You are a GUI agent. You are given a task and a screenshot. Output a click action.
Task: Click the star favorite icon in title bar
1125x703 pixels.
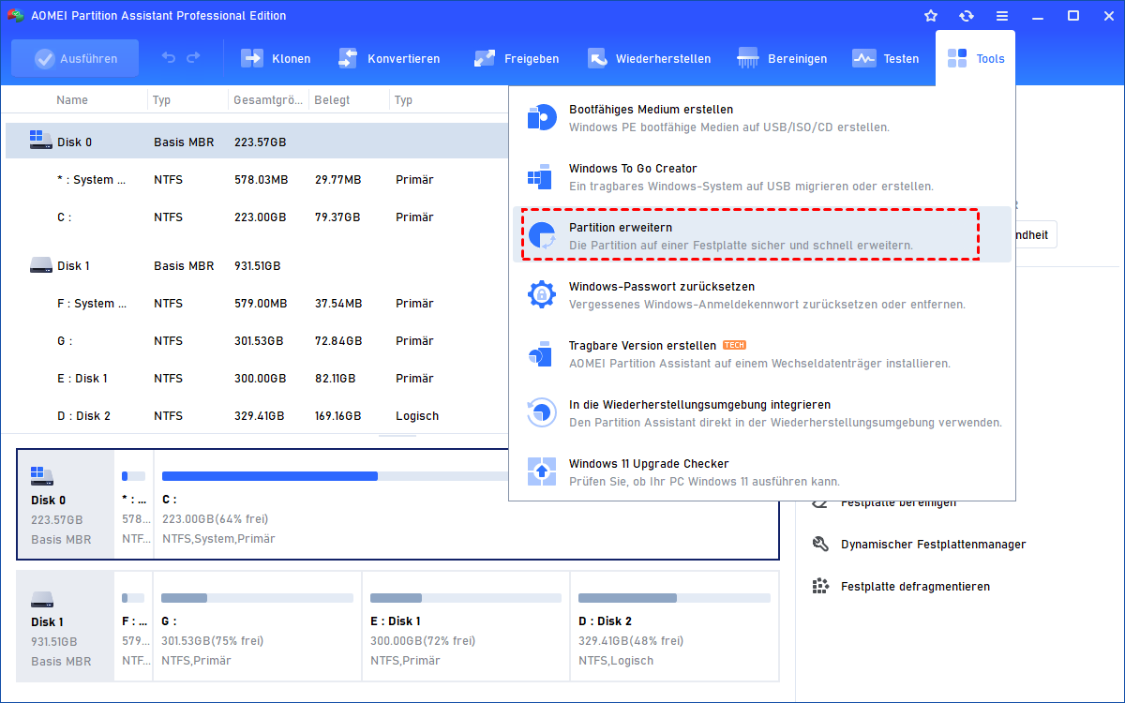tap(931, 16)
